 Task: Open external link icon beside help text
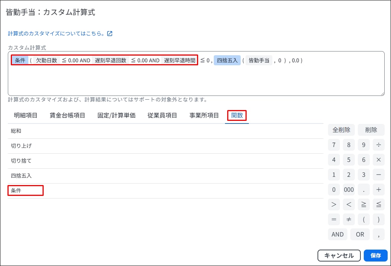[x=110, y=34]
